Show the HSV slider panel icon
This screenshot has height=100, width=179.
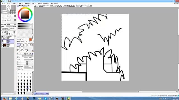tap(22, 6)
